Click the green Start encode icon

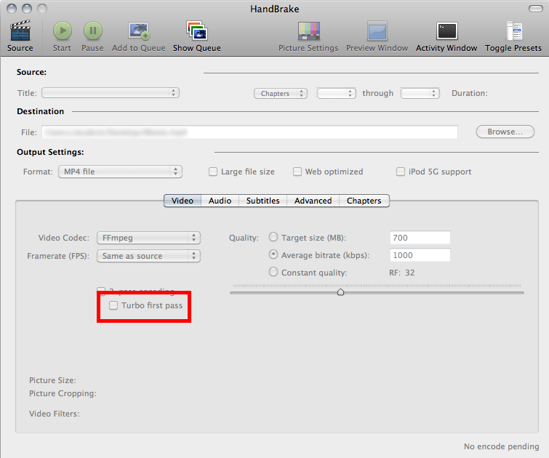click(x=63, y=31)
